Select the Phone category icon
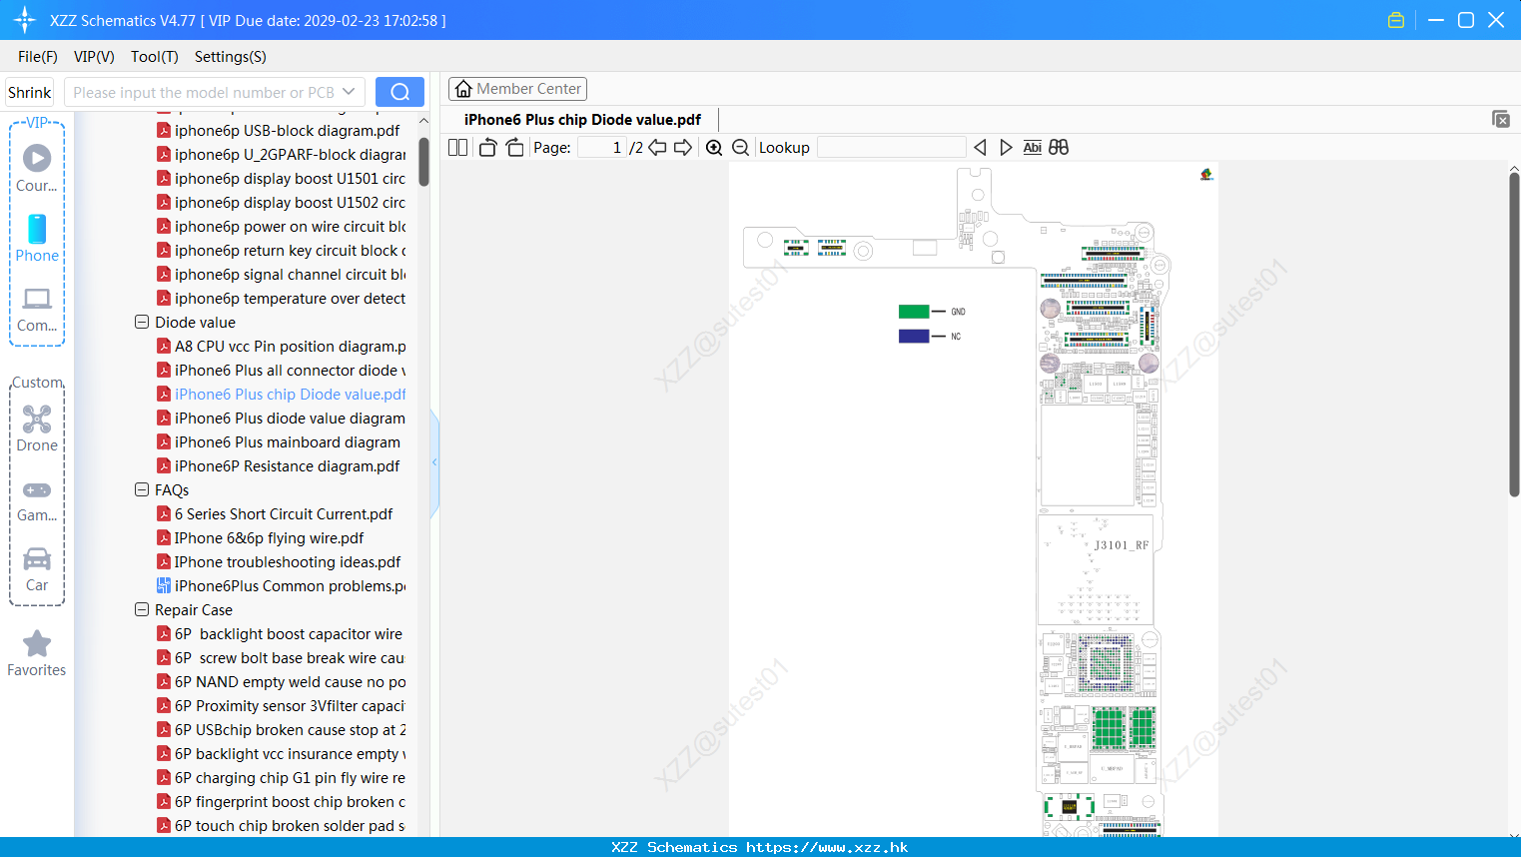The image size is (1521, 857). [x=37, y=238]
